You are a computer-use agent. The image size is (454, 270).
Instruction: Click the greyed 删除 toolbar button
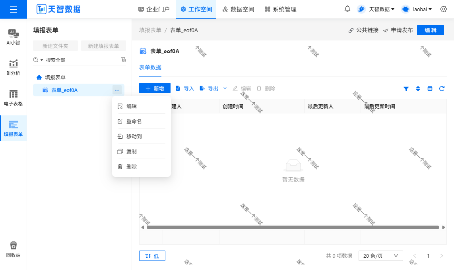pyautogui.click(x=266, y=88)
